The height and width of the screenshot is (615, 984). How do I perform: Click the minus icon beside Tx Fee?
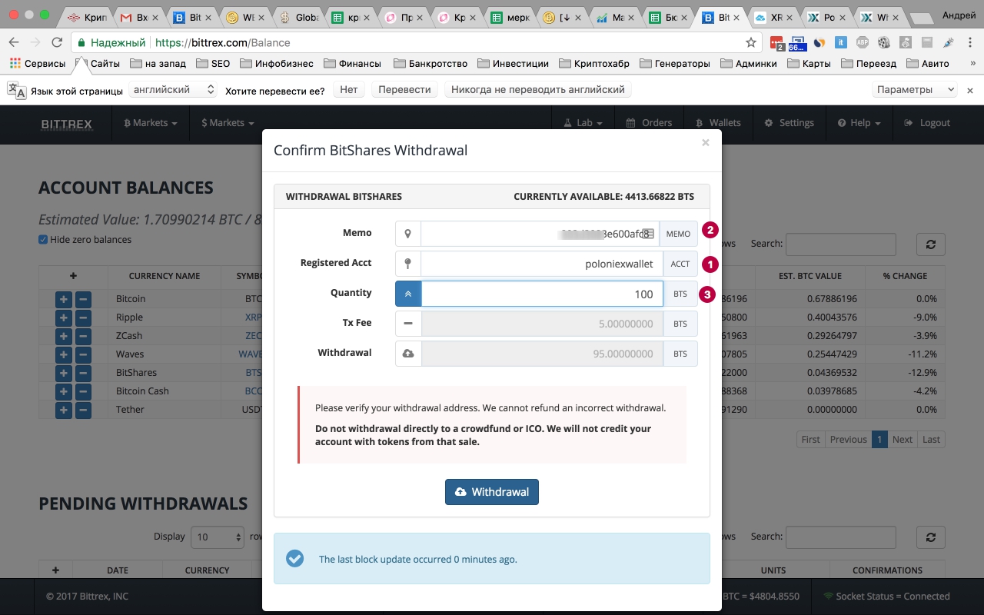pyautogui.click(x=408, y=324)
